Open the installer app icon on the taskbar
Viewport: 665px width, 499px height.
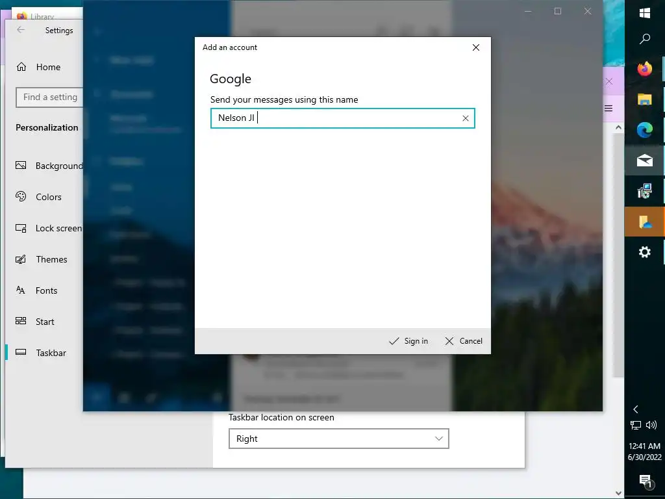click(645, 191)
